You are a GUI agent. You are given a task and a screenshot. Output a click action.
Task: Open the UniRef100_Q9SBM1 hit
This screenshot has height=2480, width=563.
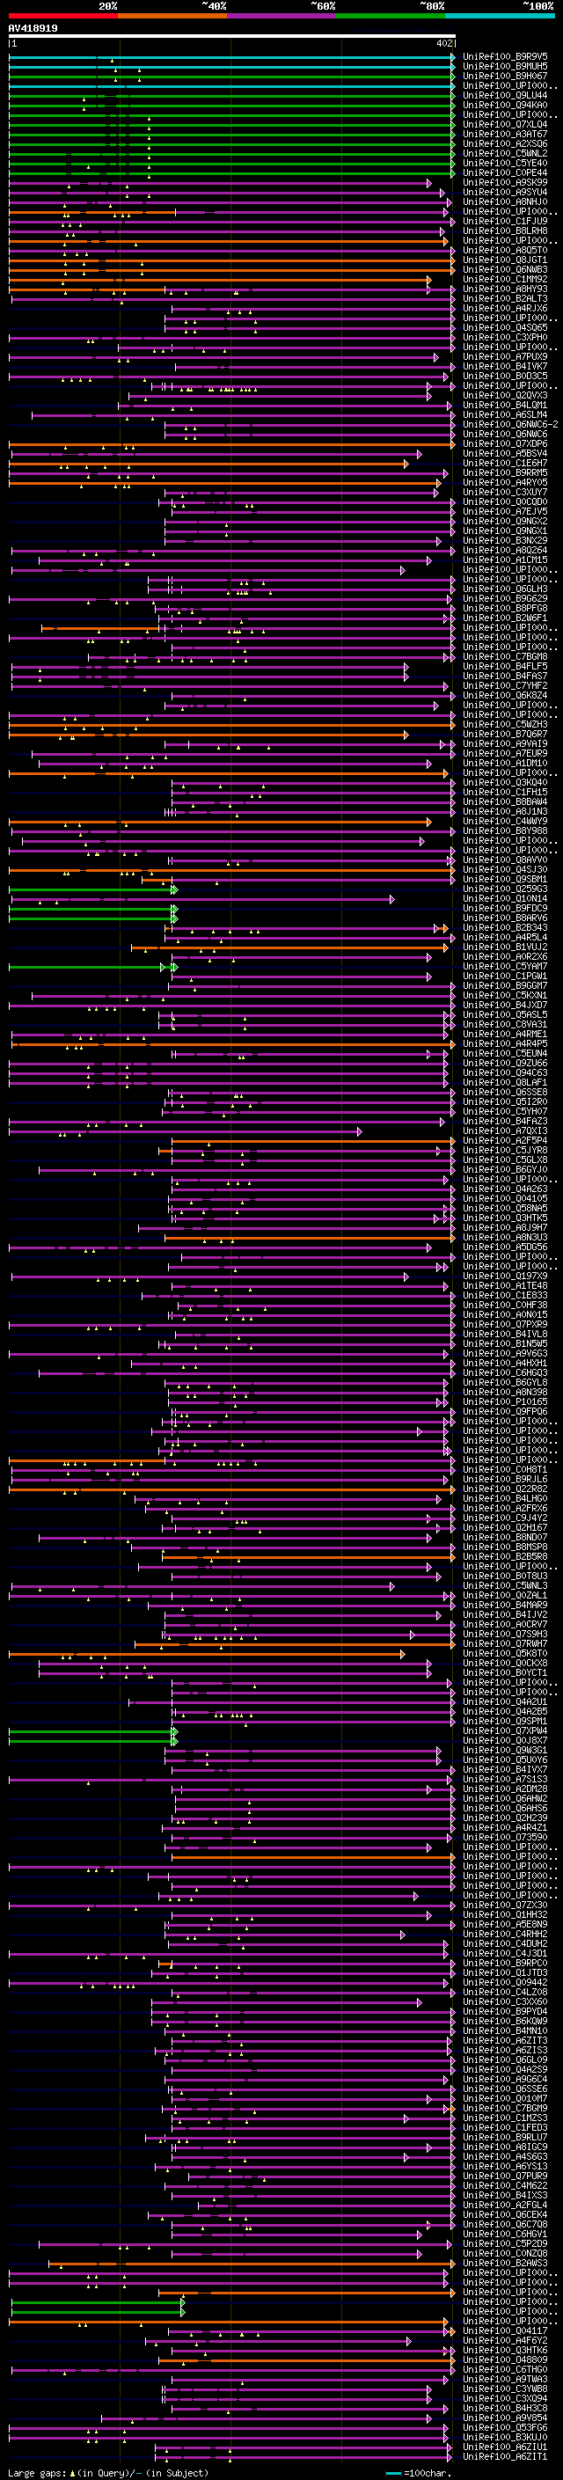pyautogui.click(x=505, y=879)
